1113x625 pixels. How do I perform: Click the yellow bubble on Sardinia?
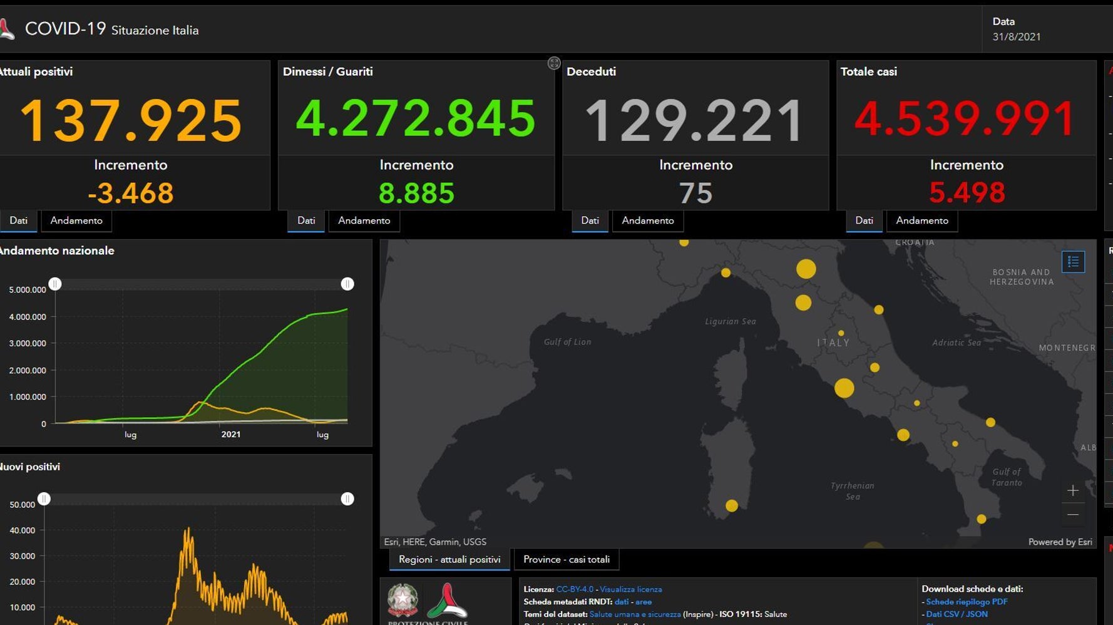pos(731,505)
